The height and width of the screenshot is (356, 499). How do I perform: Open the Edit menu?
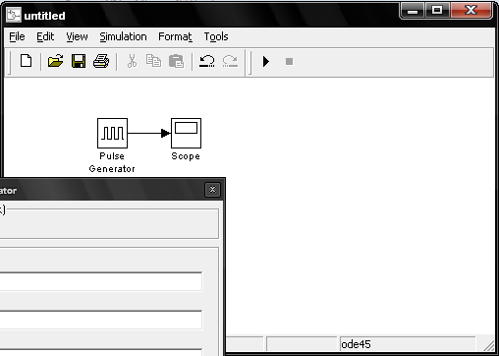tap(45, 36)
